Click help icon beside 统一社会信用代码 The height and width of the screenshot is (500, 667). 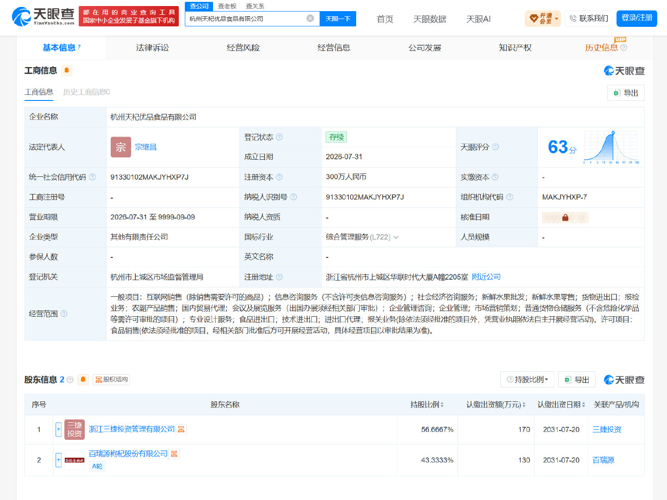click(92, 177)
